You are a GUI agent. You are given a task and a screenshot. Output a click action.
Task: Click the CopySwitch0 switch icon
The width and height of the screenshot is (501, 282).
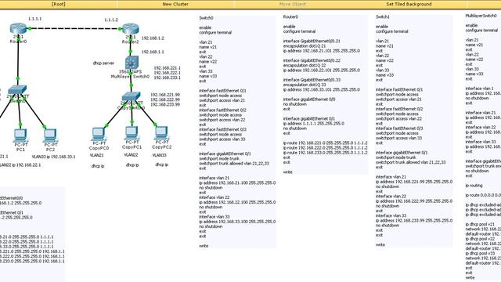click(131, 96)
